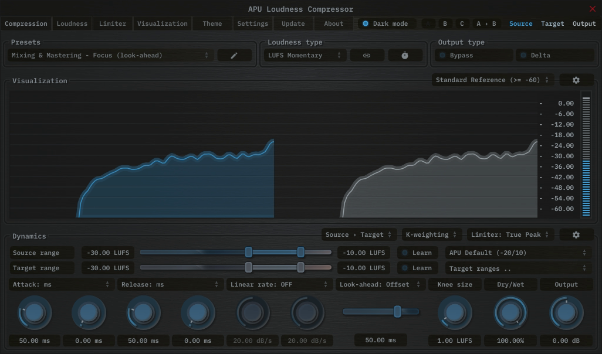Click the link icon beside LUFS Momentary
Image resolution: width=602 pixels, height=354 pixels.
(x=367, y=55)
